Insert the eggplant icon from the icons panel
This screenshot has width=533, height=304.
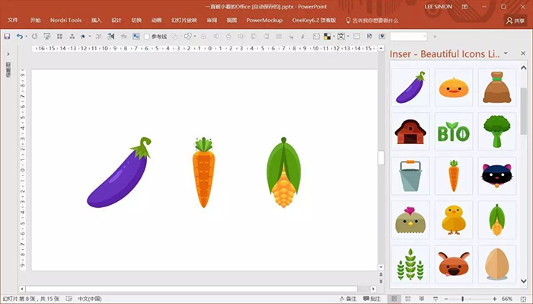point(410,87)
